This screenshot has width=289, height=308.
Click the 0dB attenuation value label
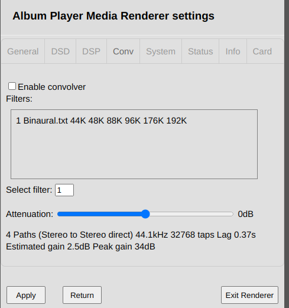[x=245, y=214]
